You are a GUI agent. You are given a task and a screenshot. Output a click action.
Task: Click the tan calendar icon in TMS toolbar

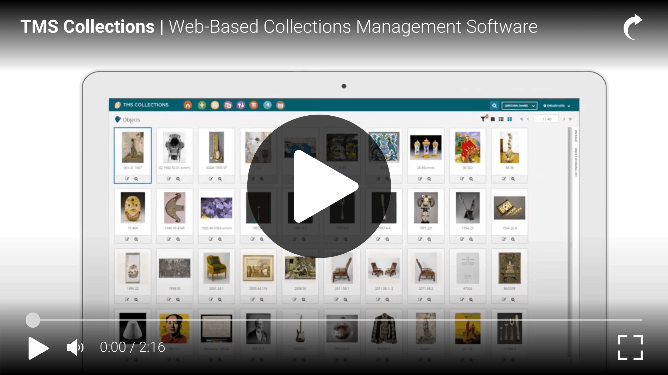click(x=281, y=105)
